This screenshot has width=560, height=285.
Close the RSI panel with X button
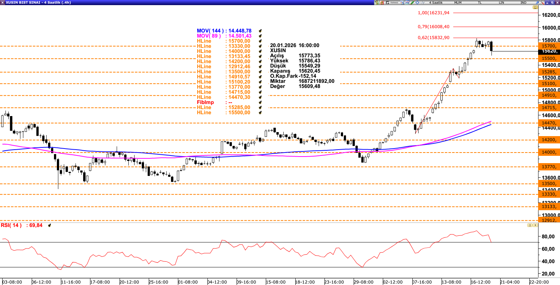pyautogui.click(x=535, y=226)
